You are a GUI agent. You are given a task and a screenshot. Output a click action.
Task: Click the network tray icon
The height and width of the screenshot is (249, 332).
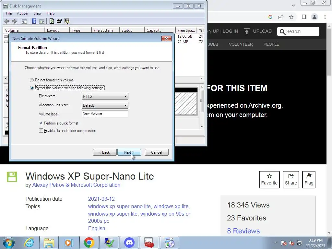click(x=299, y=243)
